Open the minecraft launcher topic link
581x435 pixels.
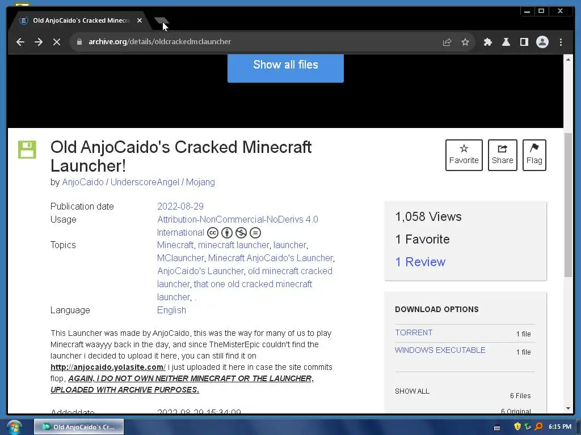coord(233,245)
